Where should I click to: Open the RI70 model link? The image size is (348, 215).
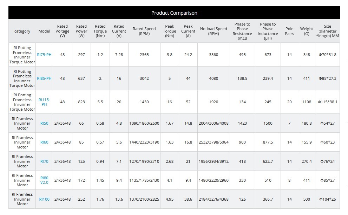pos(44,161)
